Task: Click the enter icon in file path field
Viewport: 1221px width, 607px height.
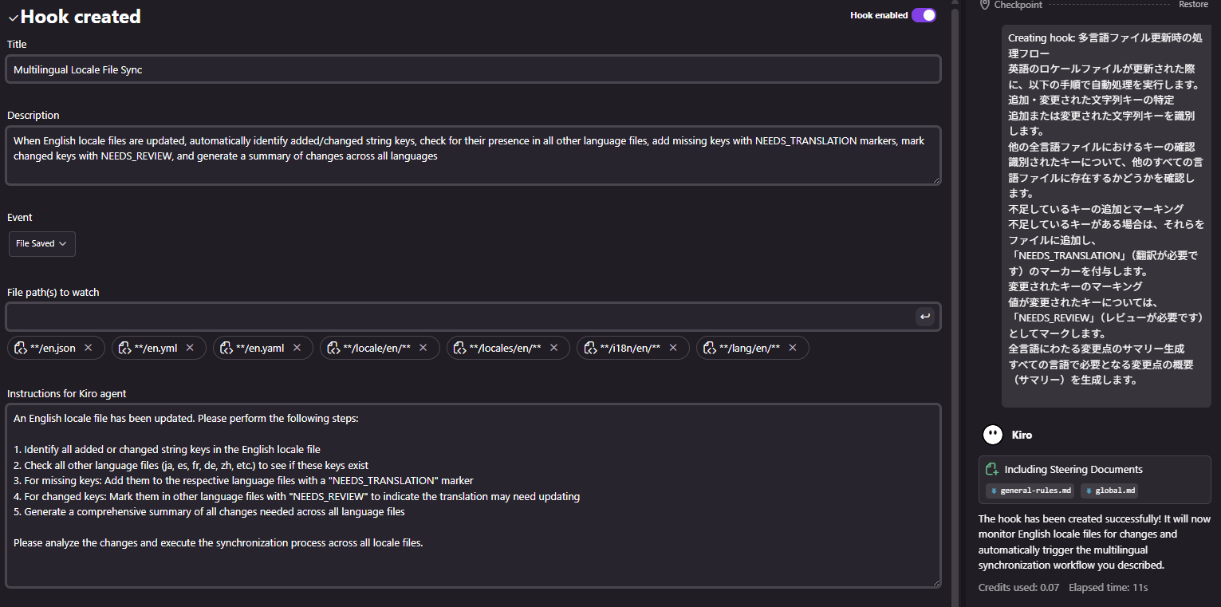Action: click(925, 317)
